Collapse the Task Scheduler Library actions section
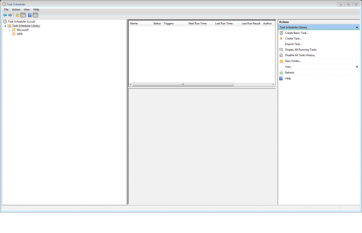The image size is (362, 233). pos(357,27)
